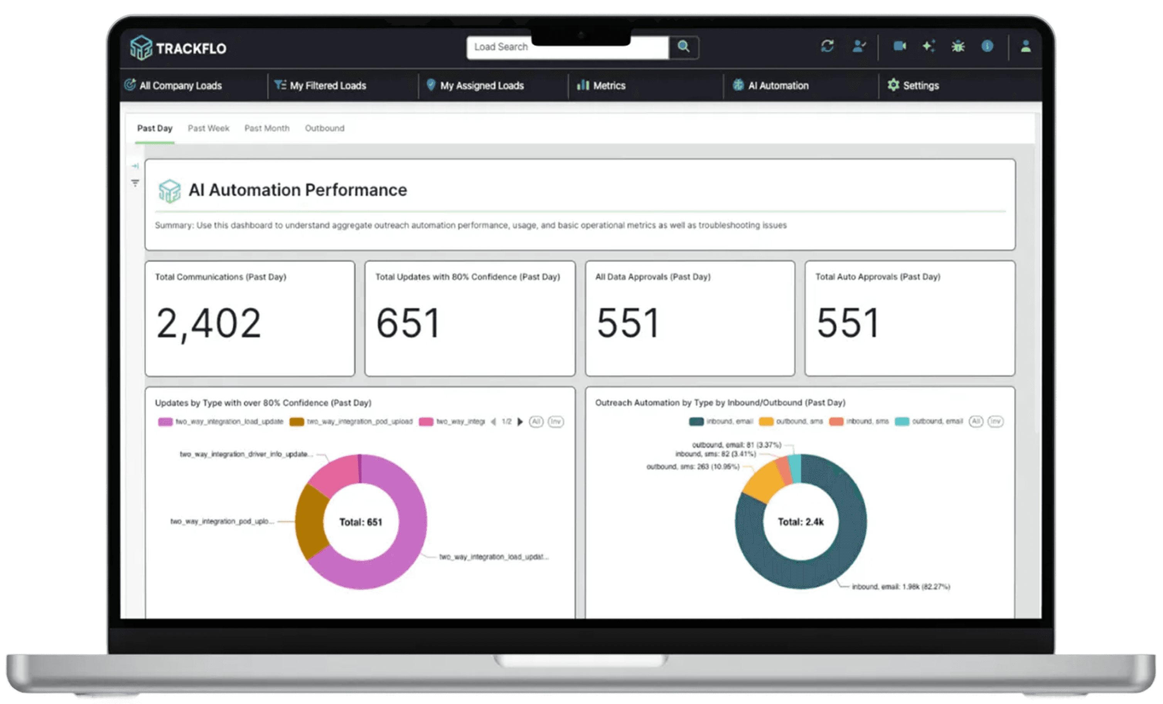
Task: Open the filter icon on left sidebar
Action: (x=135, y=183)
